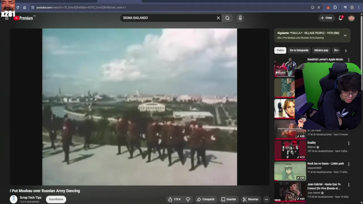This screenshot has height=204, width=363.
Task: Run search with the magnifier button
Action: (227, 18)
